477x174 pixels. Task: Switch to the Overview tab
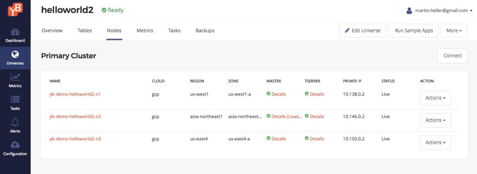[x=52, y=31]
